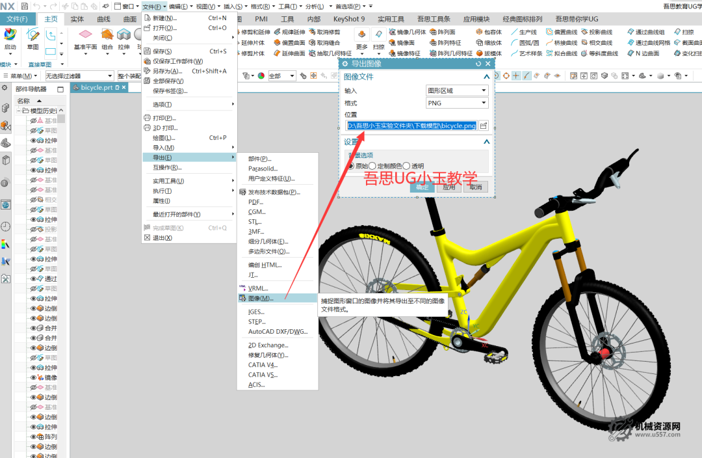Switch to the KeyShot 9 ribbon tab
The width and height of the screenshot is (702, 458).
pos(349,20)
